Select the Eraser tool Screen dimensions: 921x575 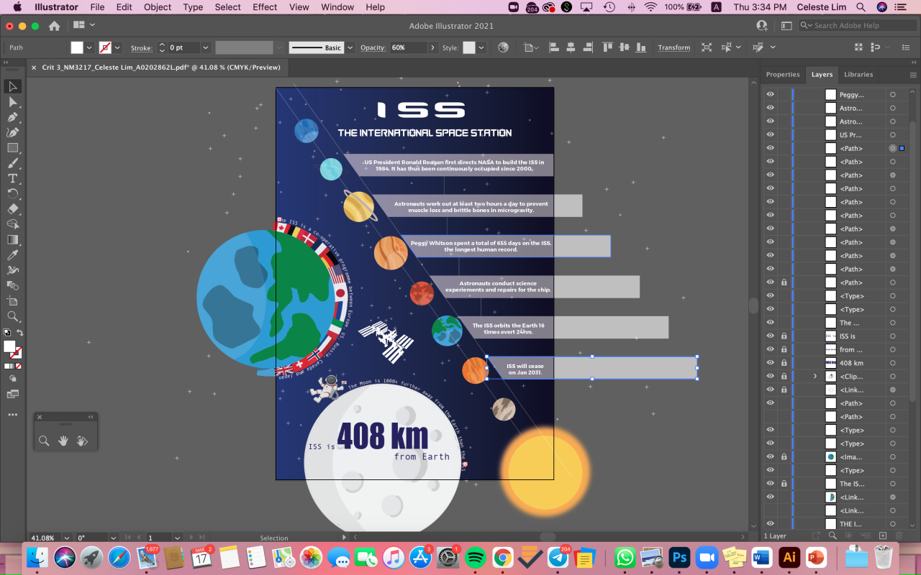click(x=13, y=209)
